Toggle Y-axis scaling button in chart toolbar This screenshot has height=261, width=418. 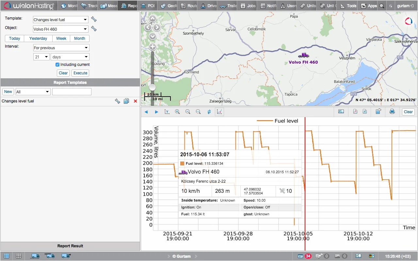[x=167, y=112]
